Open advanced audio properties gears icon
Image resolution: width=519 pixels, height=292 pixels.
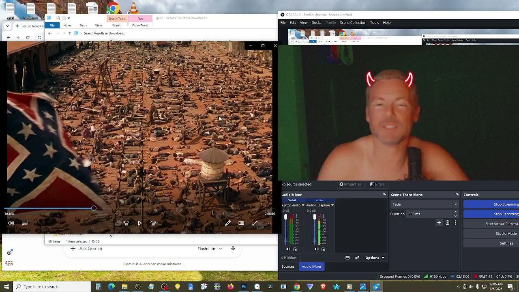[357, 258]
